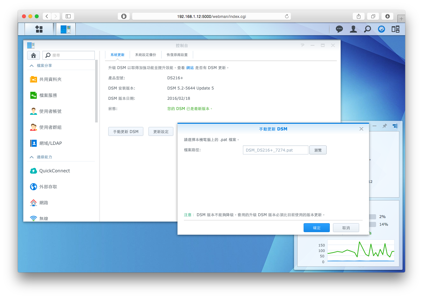Close the 手動更新 DSM dialog
Viewport: 423px width, 298px height.
[x=361, y=129]
